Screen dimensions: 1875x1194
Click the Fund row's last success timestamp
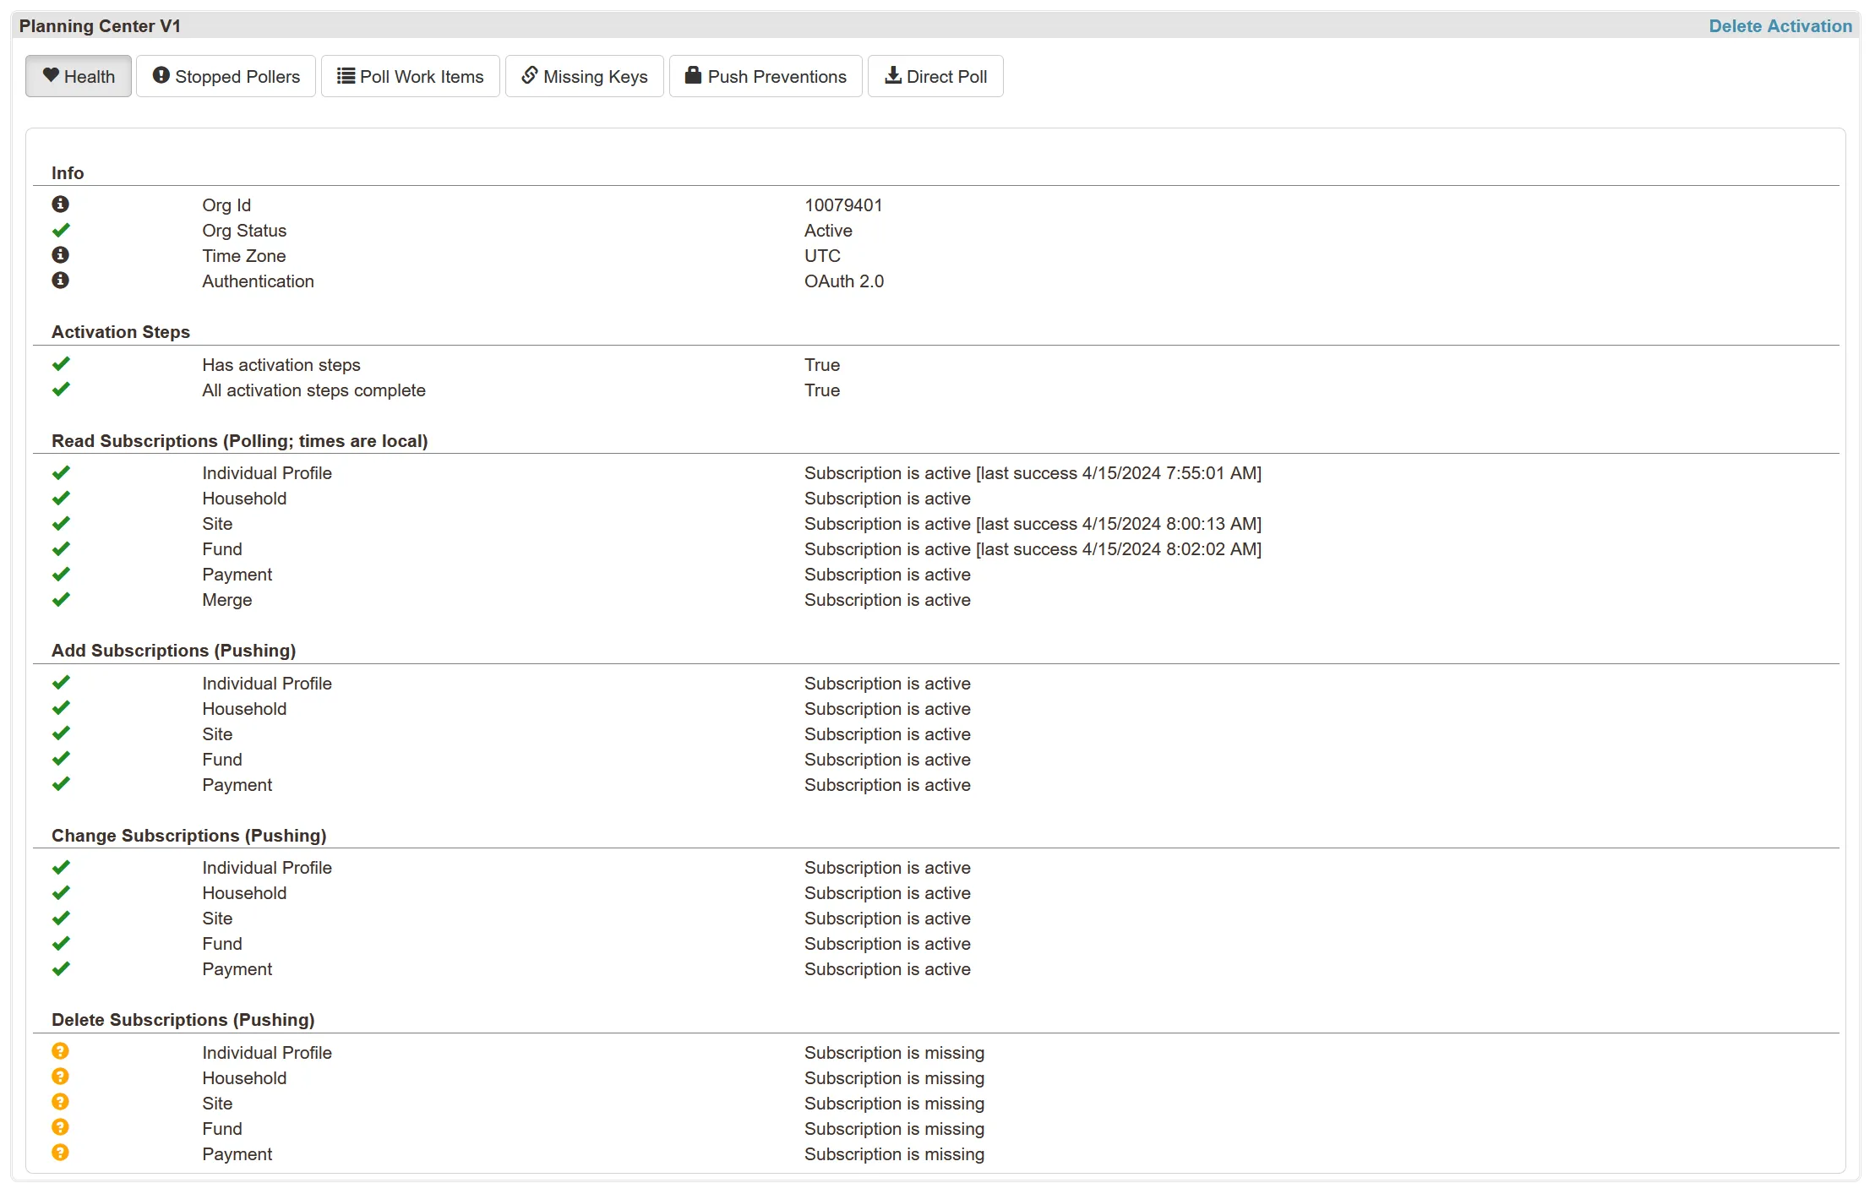(x=1170, y=548)
